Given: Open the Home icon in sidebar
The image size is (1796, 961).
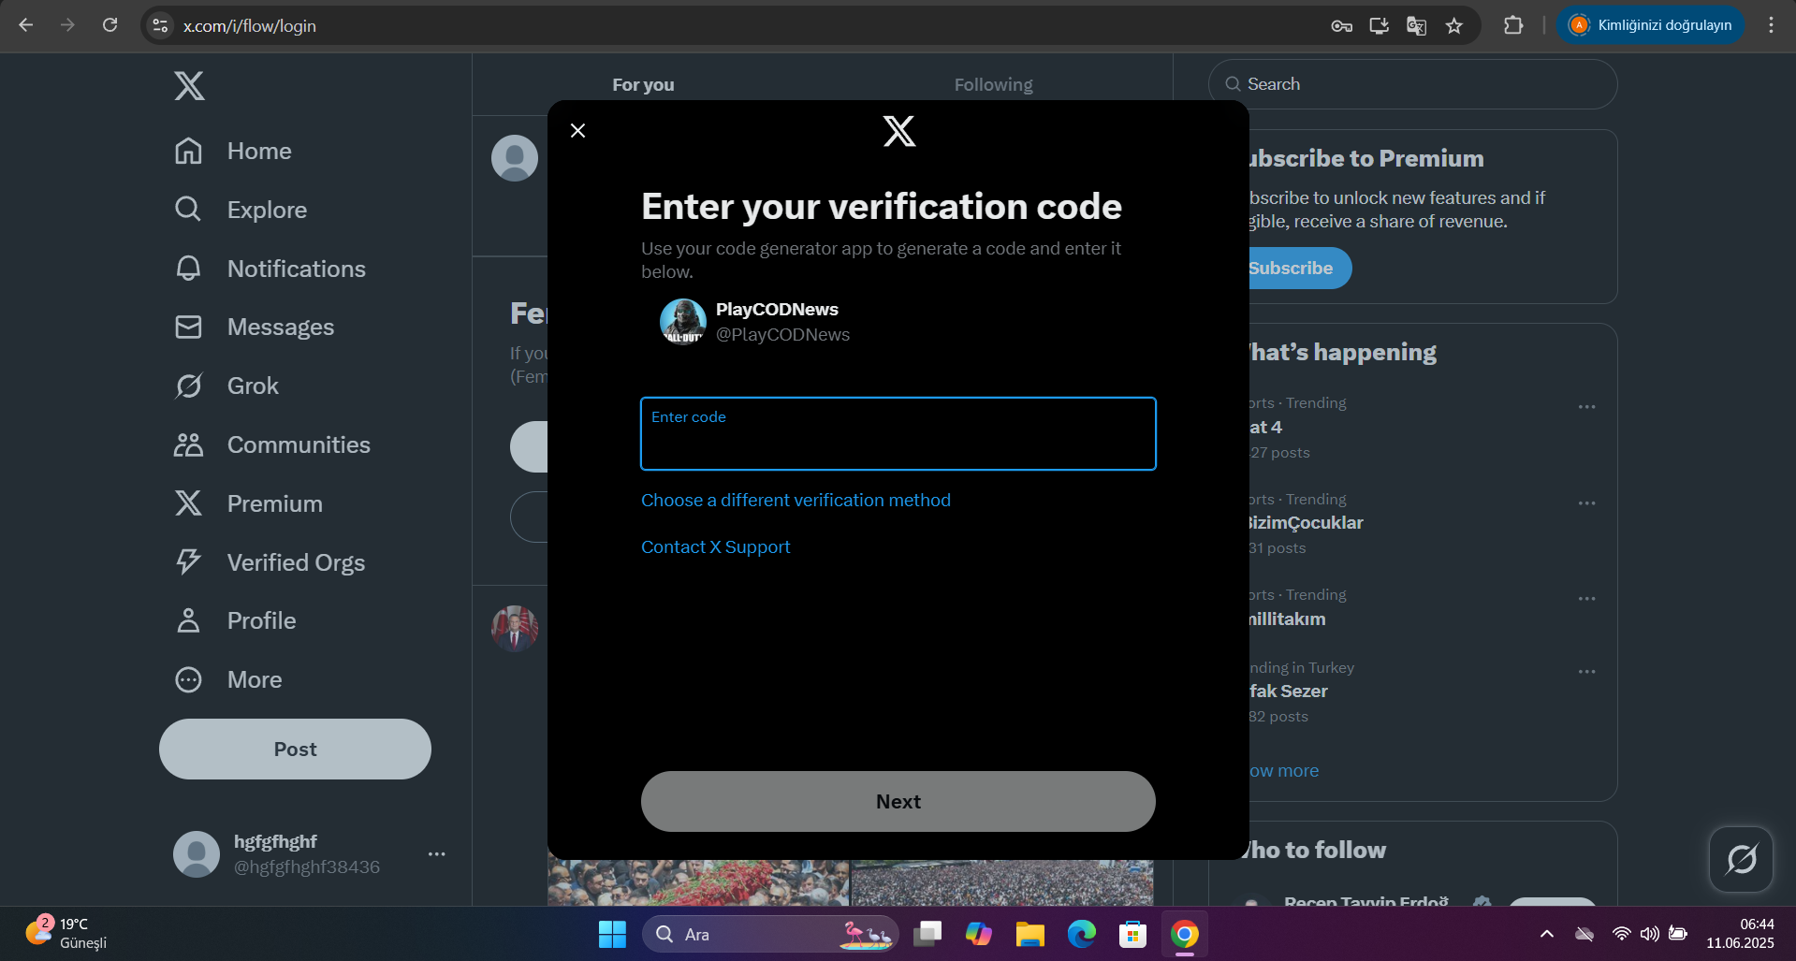Looking at the screenshot, I should click(x=188, y=151).
